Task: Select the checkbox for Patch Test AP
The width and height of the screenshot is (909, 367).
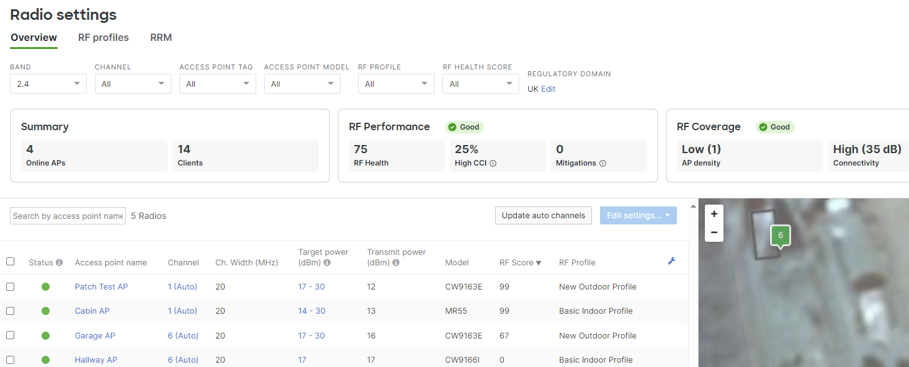Action: pyautogui.click(x=10, y=286)
